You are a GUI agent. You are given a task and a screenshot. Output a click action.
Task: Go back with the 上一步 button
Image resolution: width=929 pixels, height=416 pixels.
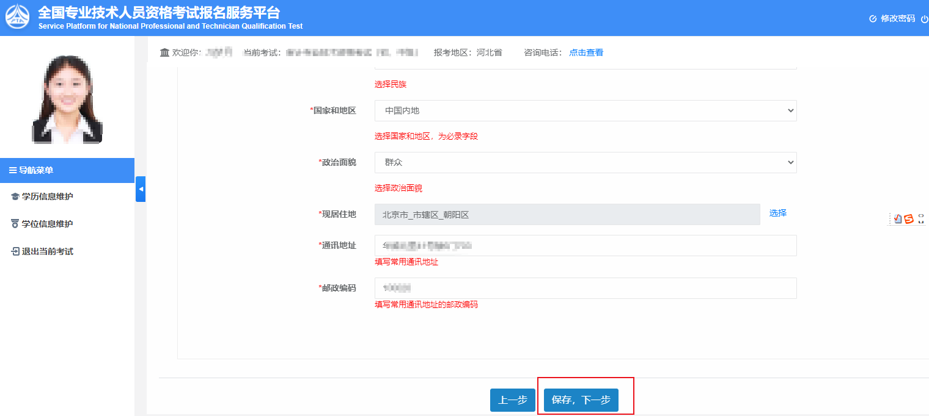pos(512,400)
